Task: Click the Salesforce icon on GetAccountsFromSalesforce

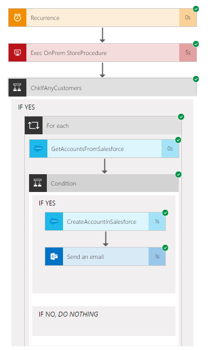Action: pos(38,149)
